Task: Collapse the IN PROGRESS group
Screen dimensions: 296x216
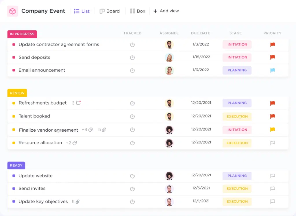Action: tap(22, 34)
